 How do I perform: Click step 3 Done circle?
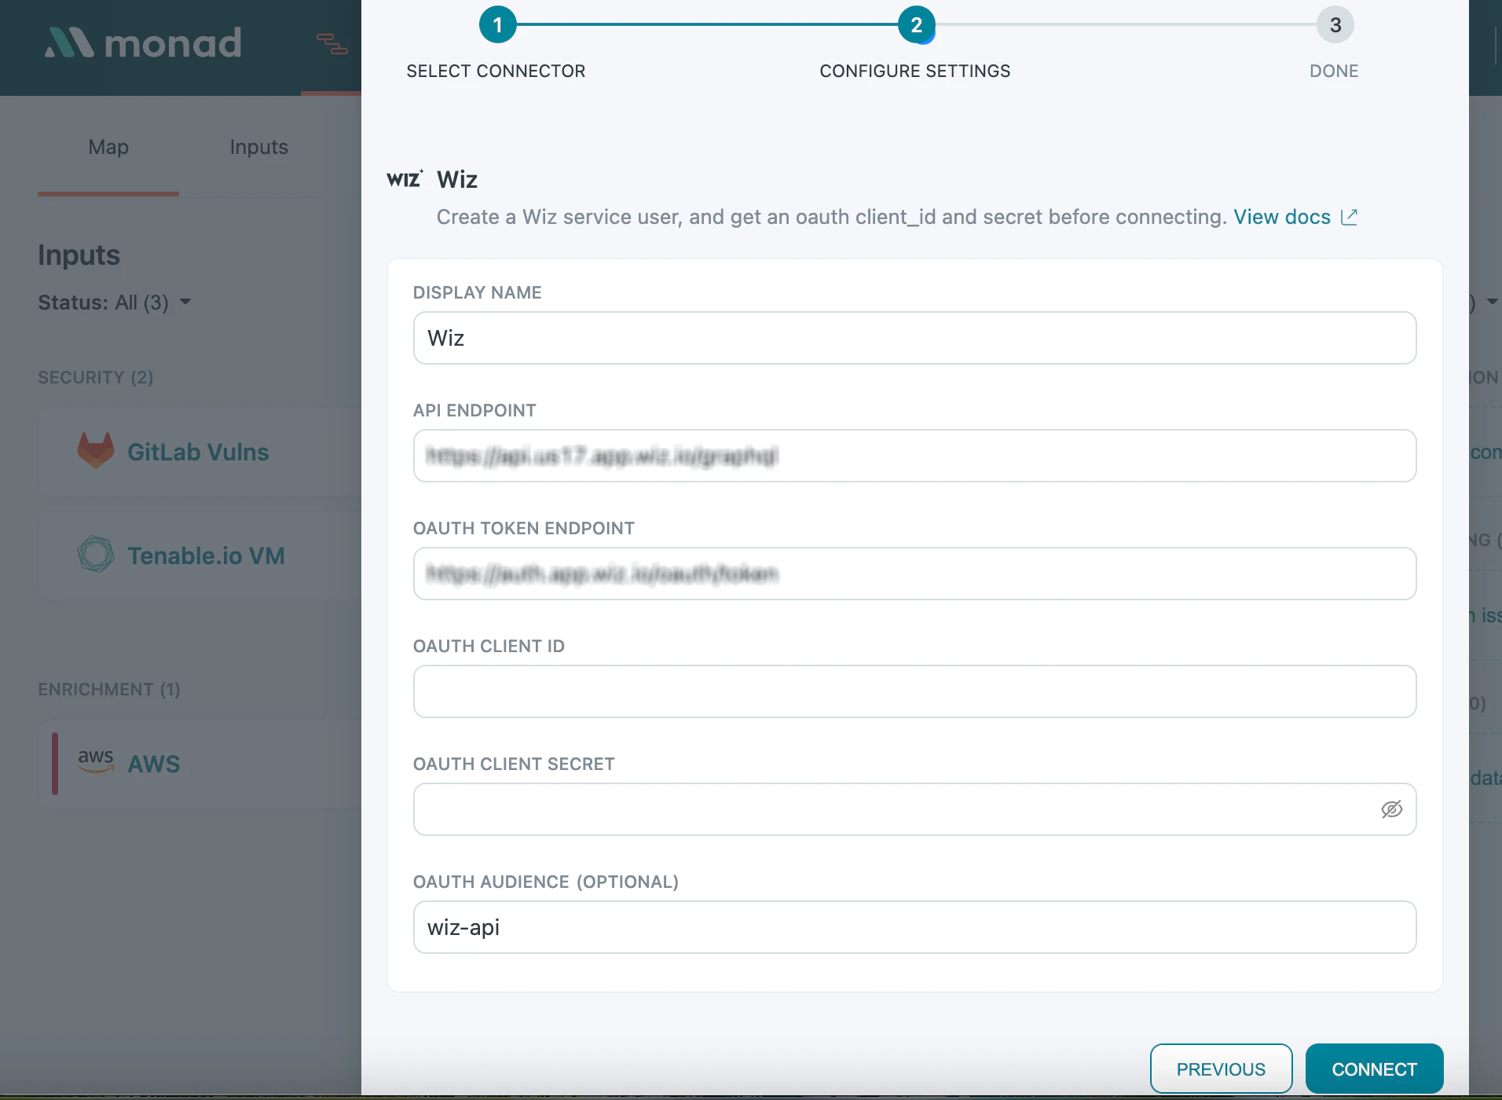[x=1335, y=25]
